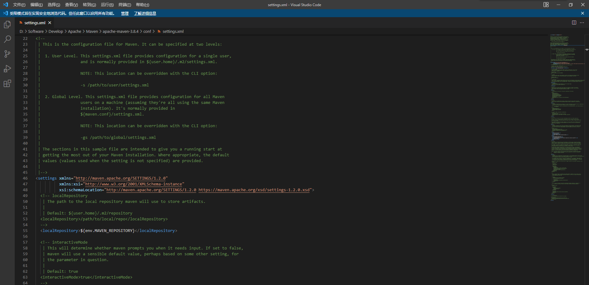Image resolution: width=589 pixels, height=285 pixels.
Task: Click line number 46 in the gutter
Action: pos(25,178)
